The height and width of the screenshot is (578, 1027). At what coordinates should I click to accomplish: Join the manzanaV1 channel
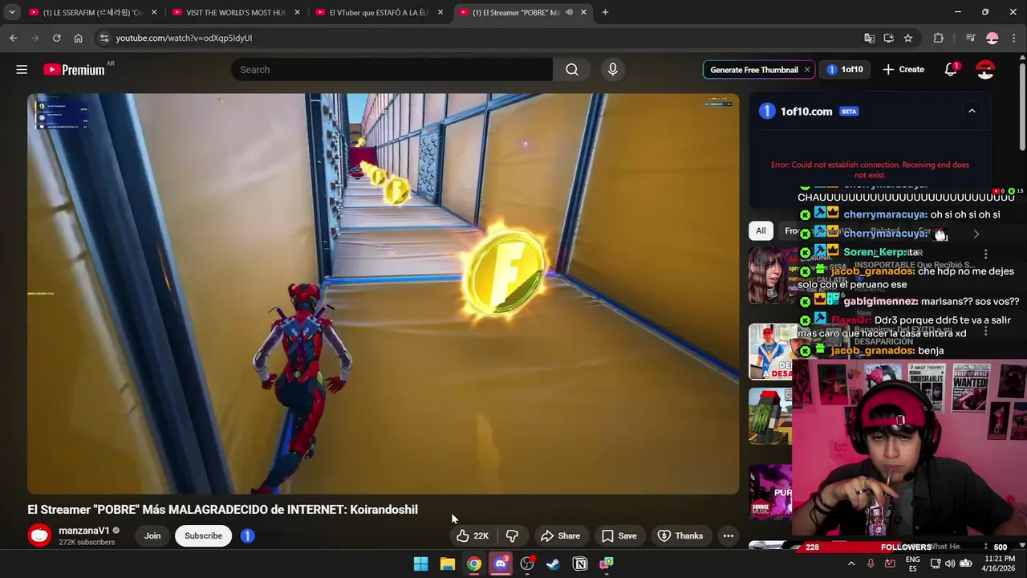[152, 535]
